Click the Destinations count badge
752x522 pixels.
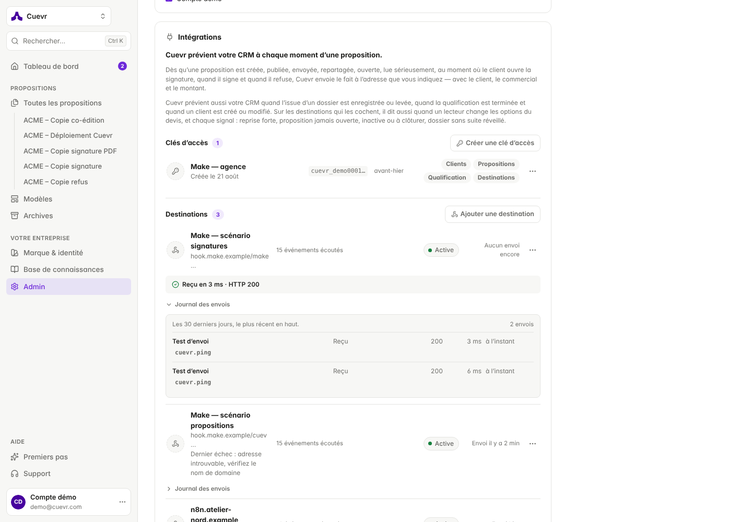pos(218,215)
